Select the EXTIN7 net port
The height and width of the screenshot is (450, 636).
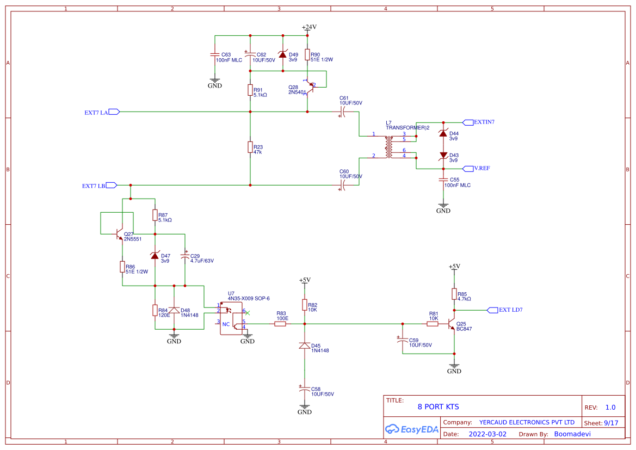[x=479, y=122]
